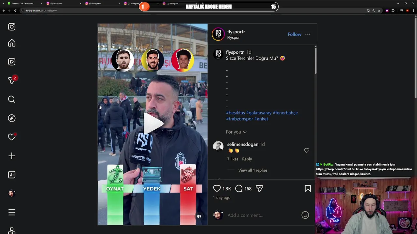Screen dimensions: 417x234
Task: Click the 168 comments count
Action: click(248, 188)
